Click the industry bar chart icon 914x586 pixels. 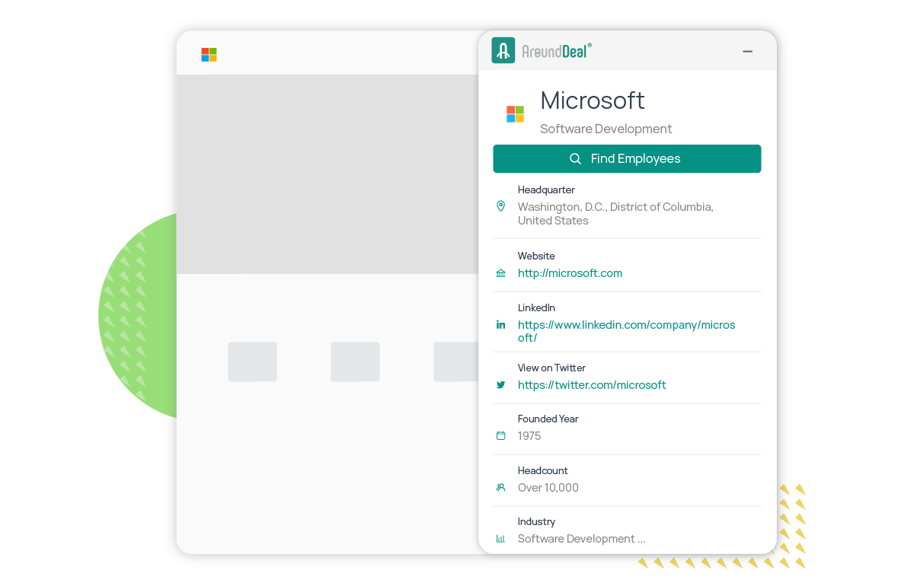pos(500,539)
